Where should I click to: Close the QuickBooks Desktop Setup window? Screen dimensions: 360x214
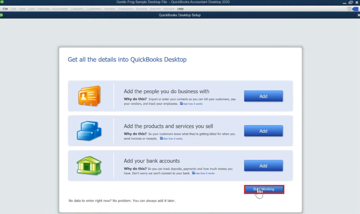pyautogui.click(x=358, y=15)
